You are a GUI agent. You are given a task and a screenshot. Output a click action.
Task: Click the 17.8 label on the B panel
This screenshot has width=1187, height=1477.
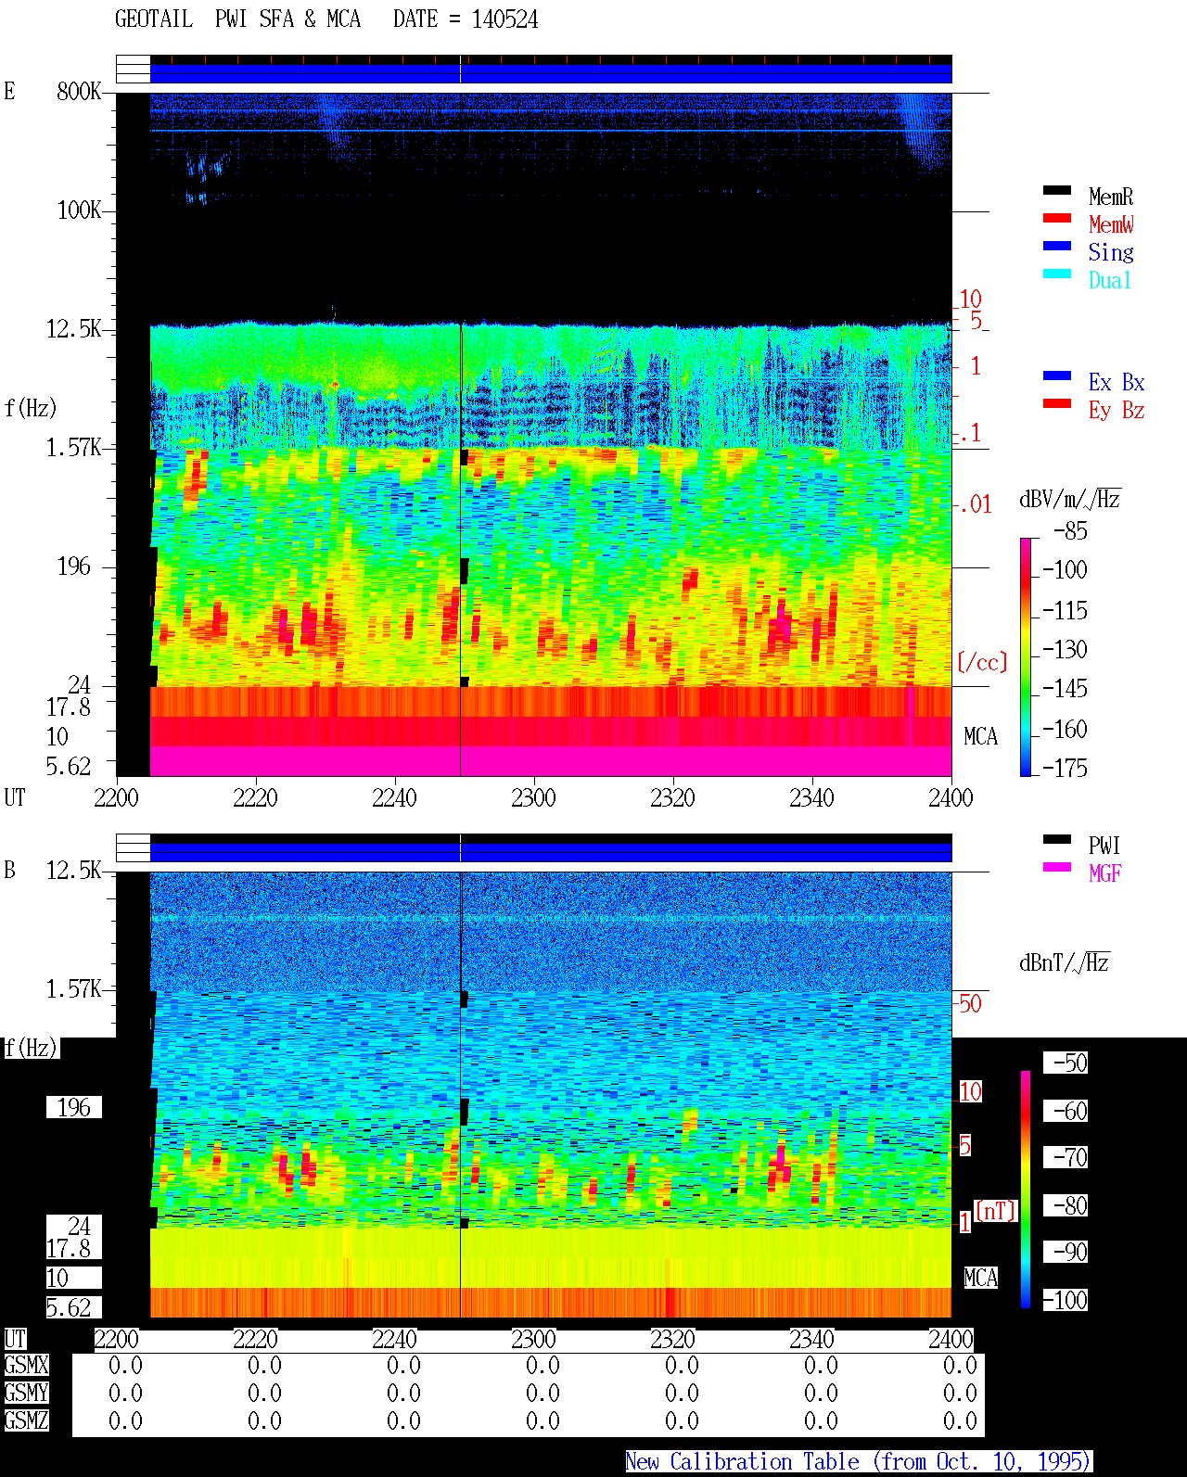69,1248
